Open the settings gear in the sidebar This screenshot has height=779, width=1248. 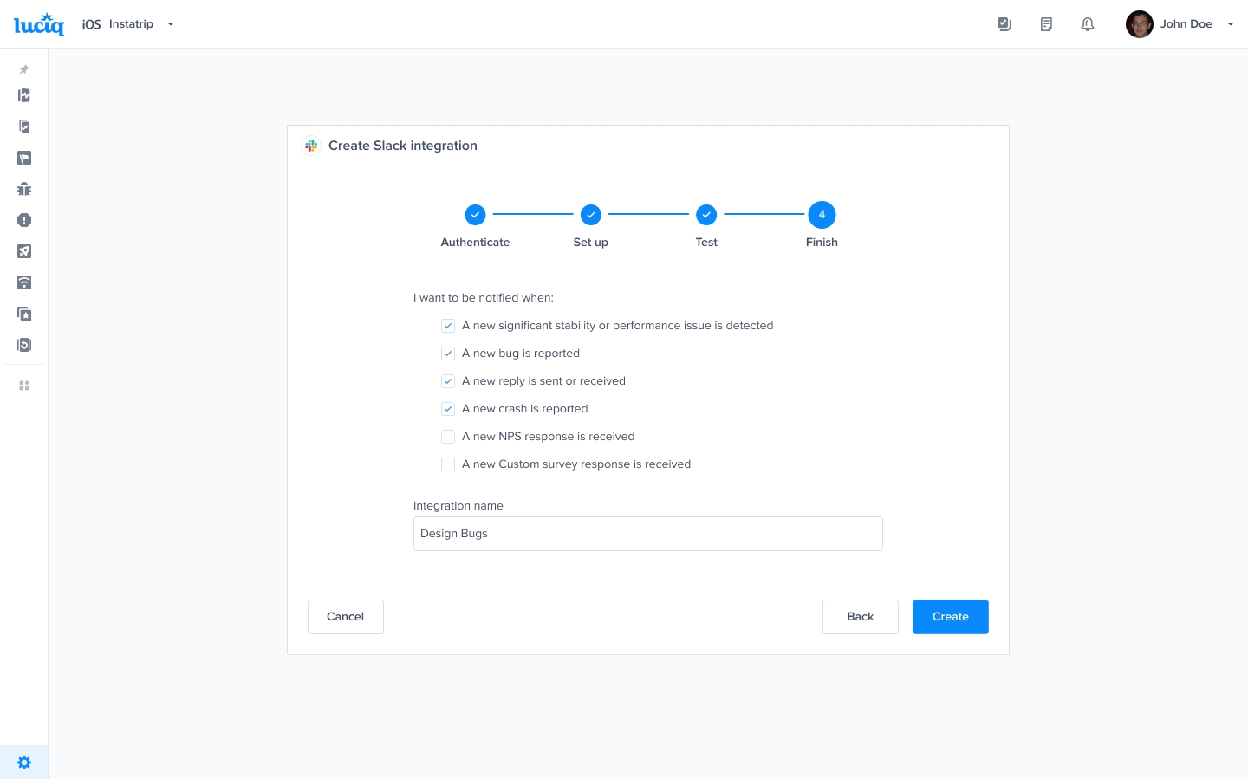[x=24, y=763]
